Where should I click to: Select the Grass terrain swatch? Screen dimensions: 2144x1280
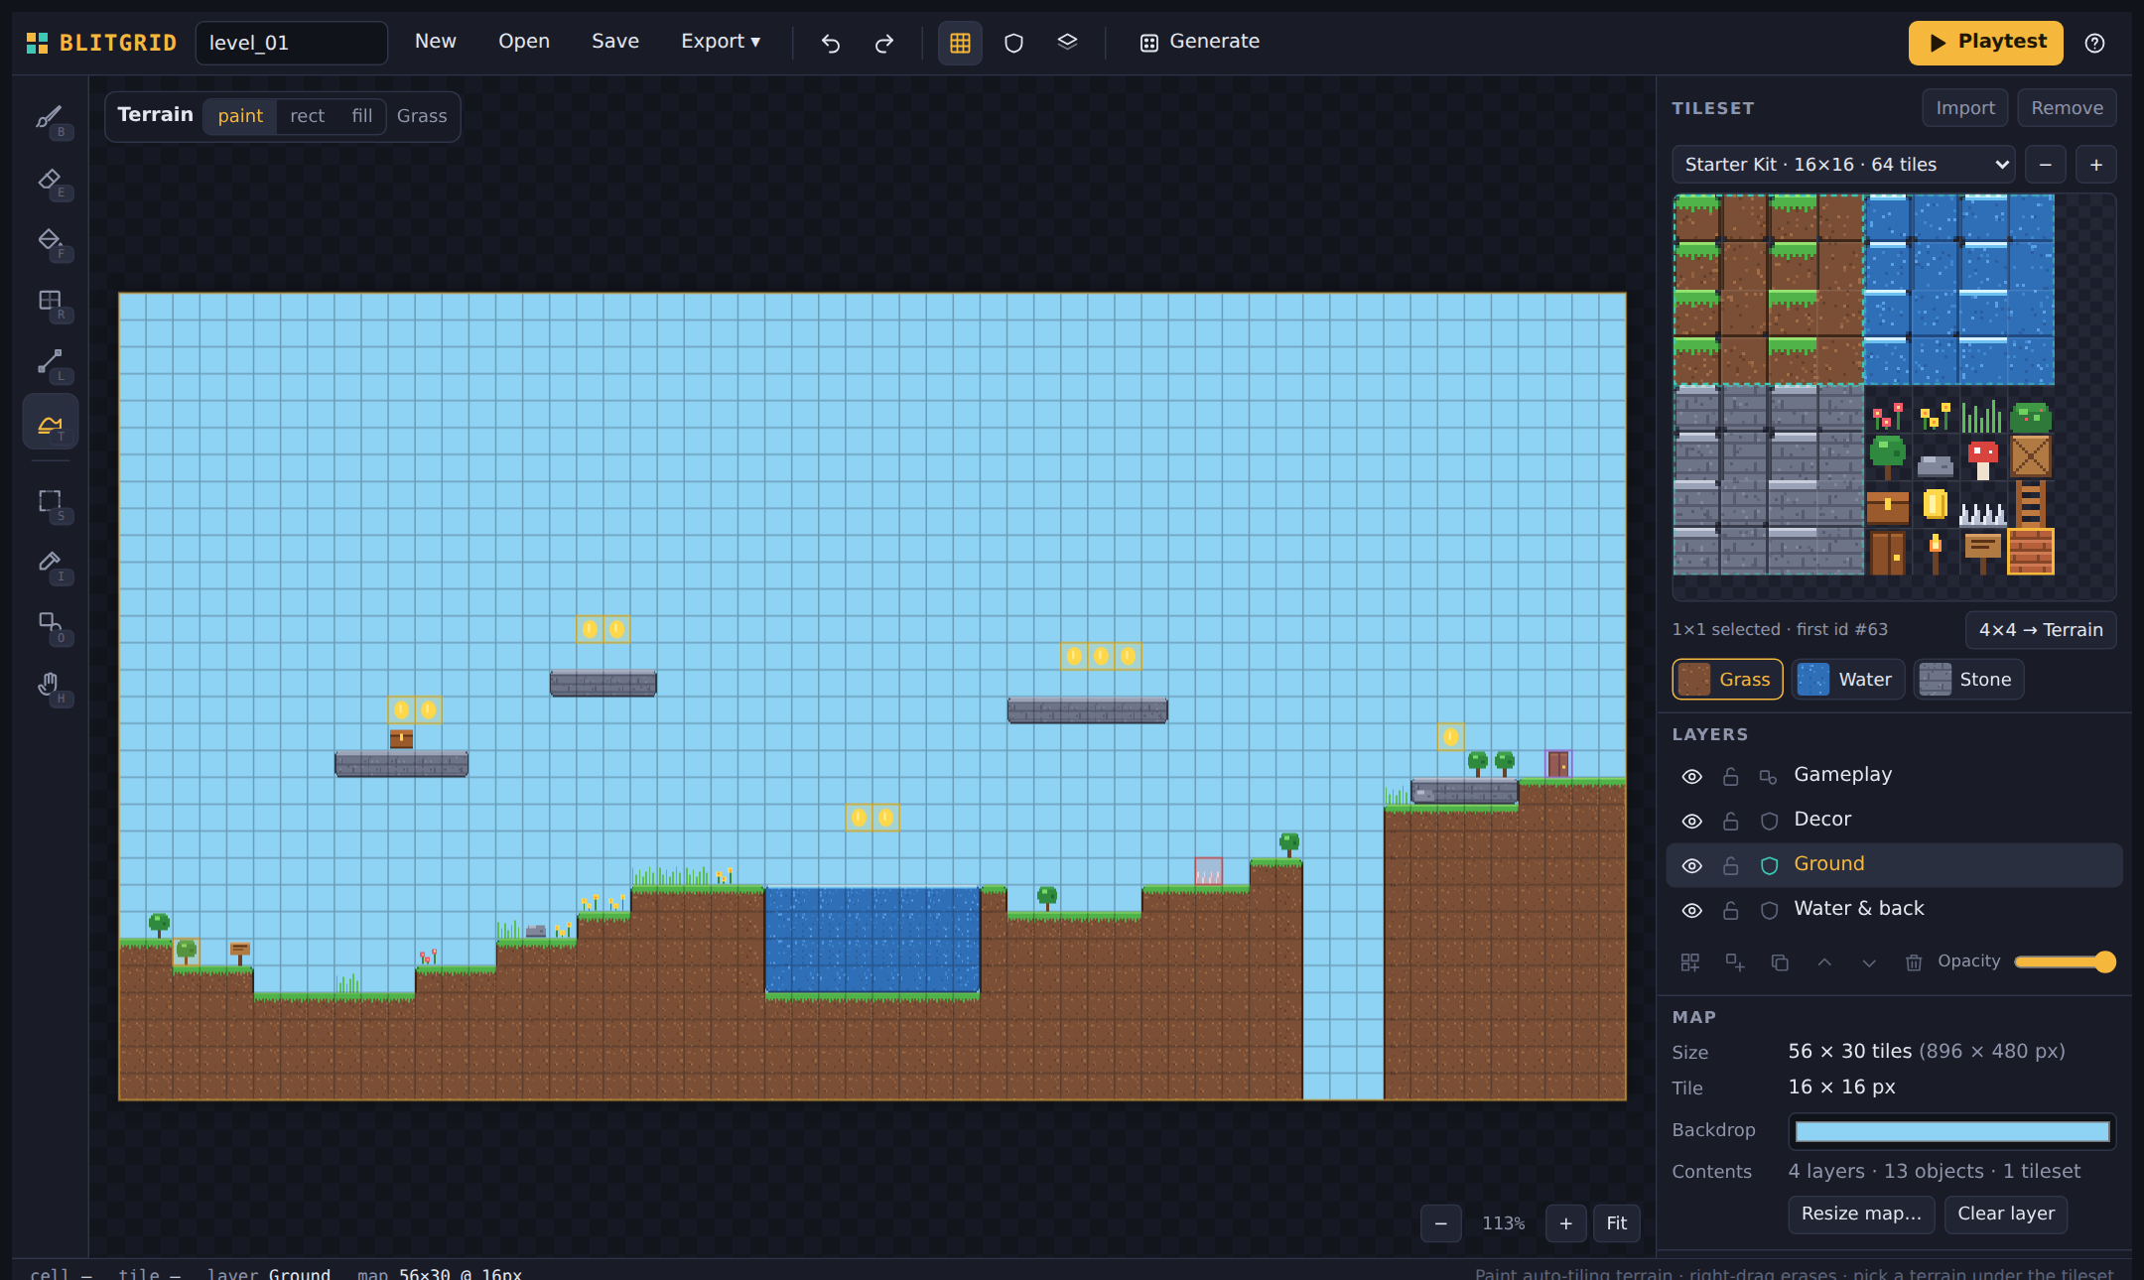pyautogui.click(x=1727, y=680)
